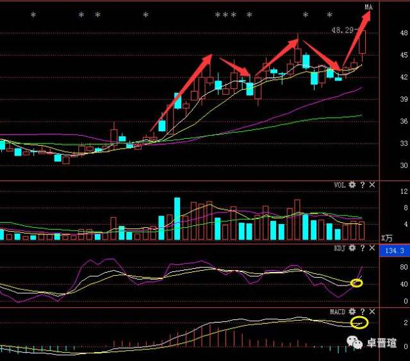Screen dimensions: 410x361
Task: Open KDJ indicator settings gear
Action: tap(352, 248)
